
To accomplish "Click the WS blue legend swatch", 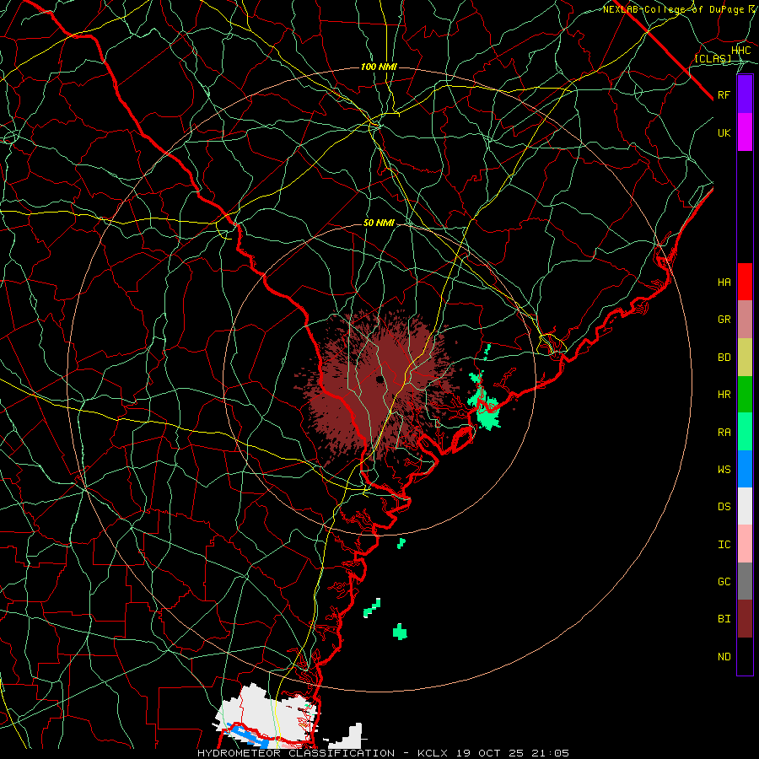I will (x=745, y=469).
